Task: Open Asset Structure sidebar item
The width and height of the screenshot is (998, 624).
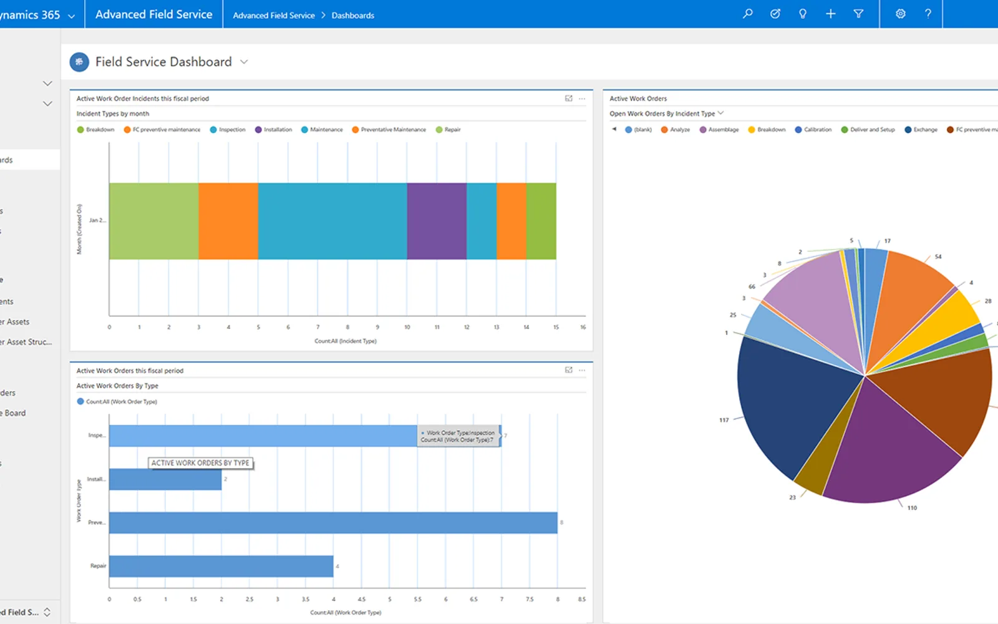Action: (26, 342)
